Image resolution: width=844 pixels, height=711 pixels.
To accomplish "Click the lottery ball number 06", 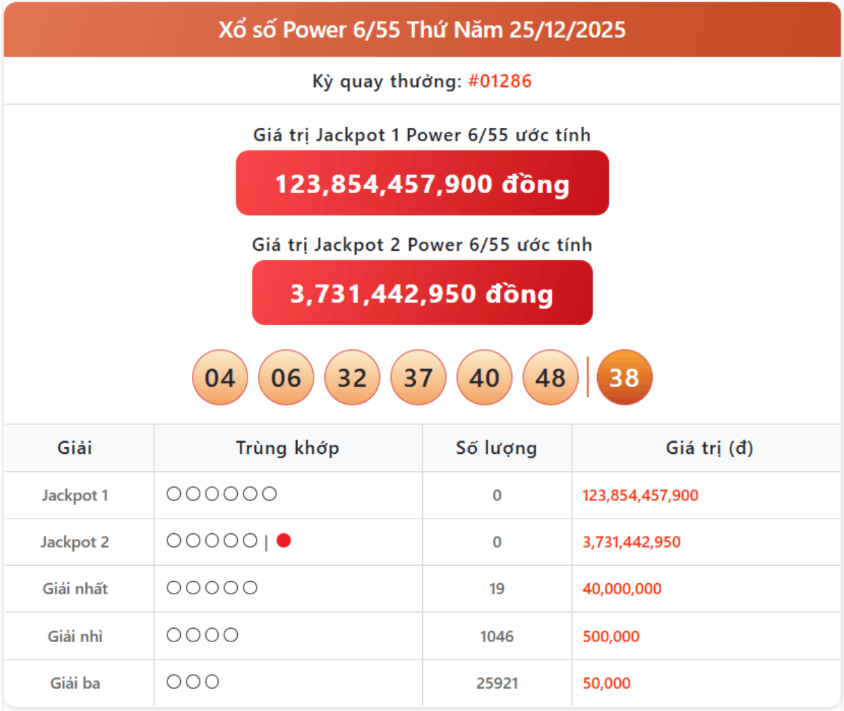I will point(286,378).
